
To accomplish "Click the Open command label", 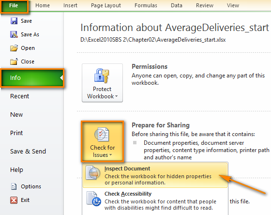I will pyautogui.click(x=28, y=48).
